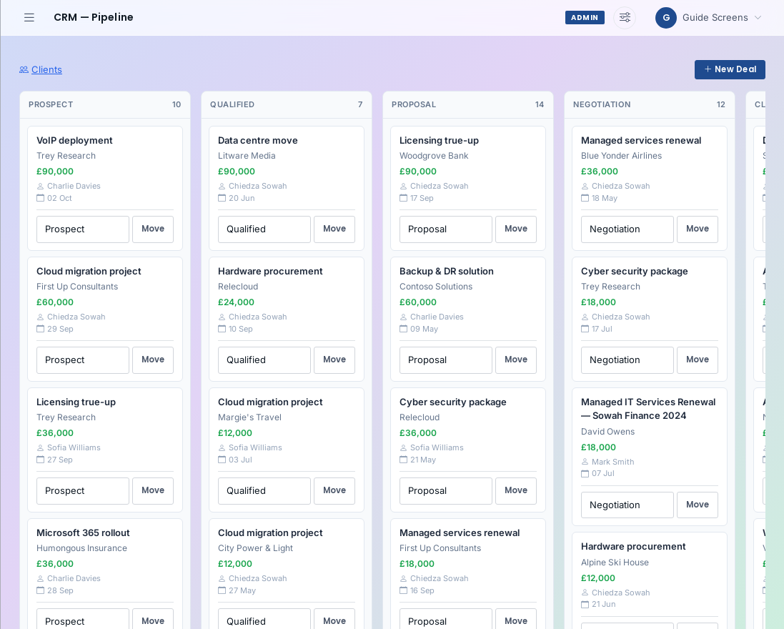This screenshot has width=784, height=629.
Task: Open stage dropdown on Data centre move card
Action: (x=264, y=229)
